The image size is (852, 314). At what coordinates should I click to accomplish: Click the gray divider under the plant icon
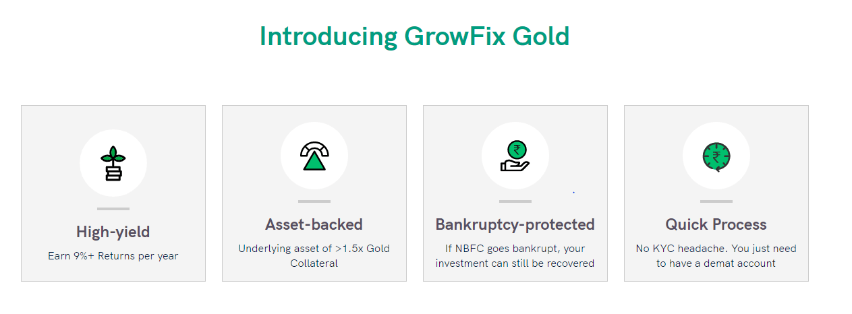click(x=113, y=209)
